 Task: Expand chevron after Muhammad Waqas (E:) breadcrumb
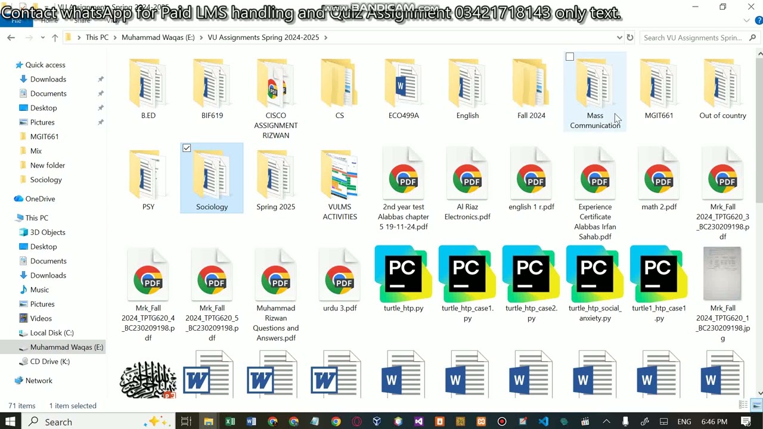(x=201, y=38)
